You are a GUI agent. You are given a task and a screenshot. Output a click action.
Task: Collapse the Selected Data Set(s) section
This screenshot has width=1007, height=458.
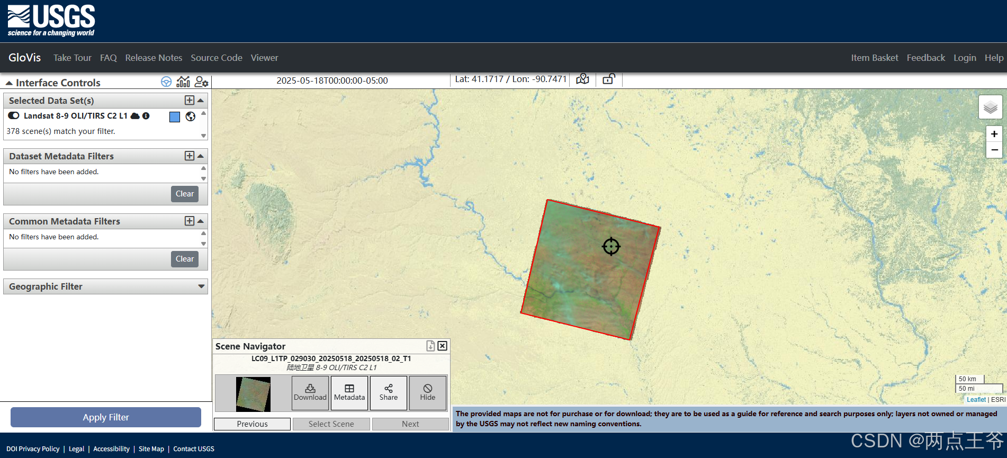(201, 100)
